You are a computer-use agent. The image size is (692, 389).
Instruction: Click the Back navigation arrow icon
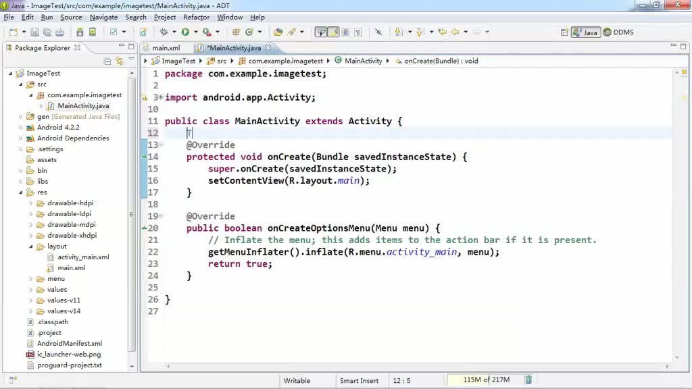[455, 32]
